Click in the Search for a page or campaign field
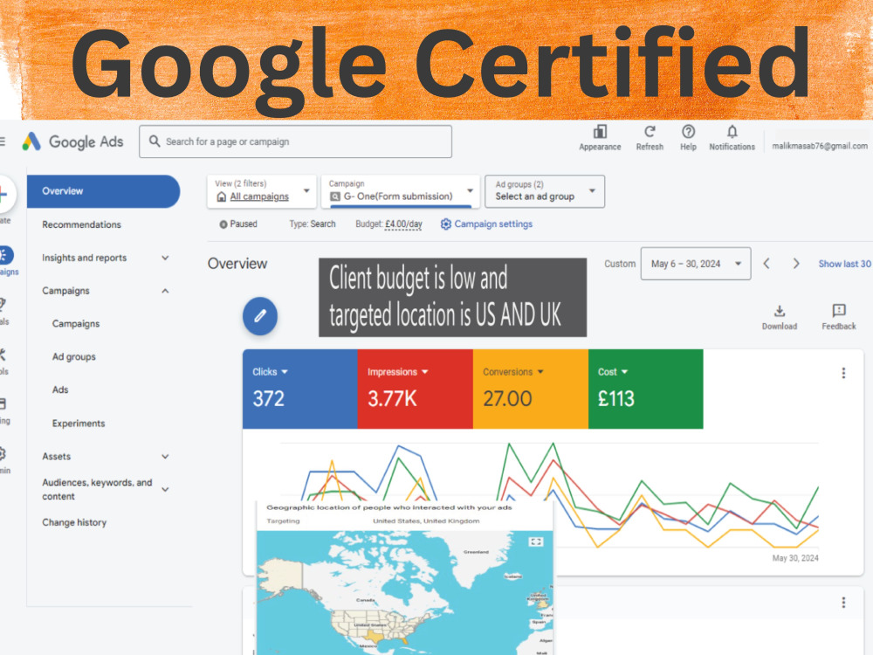 [295, 141]
